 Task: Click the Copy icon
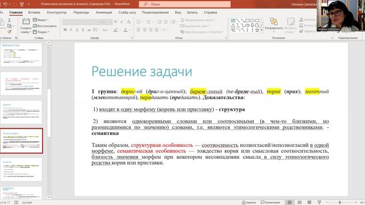click(x=9, y=26)
